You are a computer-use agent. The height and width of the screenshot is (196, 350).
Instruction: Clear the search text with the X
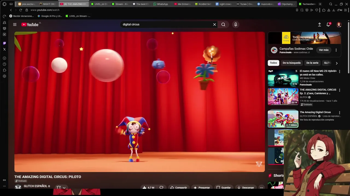pos(215,24)
